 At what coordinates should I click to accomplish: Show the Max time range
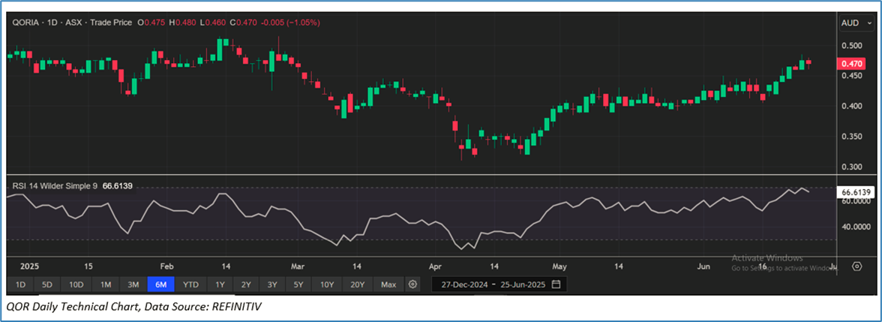pyautogui.click(x=388, y=284)
